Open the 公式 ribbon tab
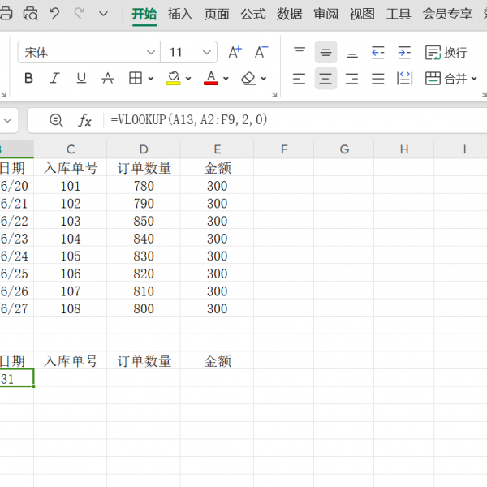Viewport: 487px width, 487px height. tap(253, 14)
